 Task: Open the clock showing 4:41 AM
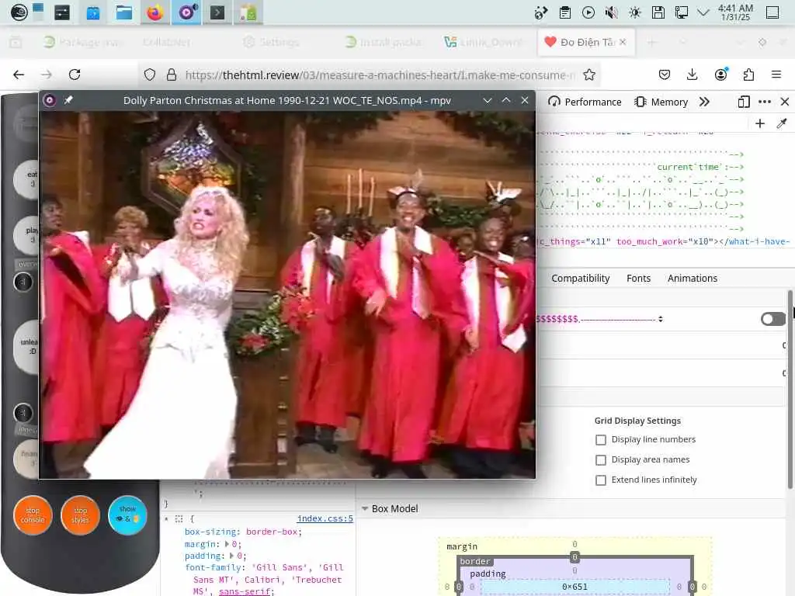[x=736, y=12]
